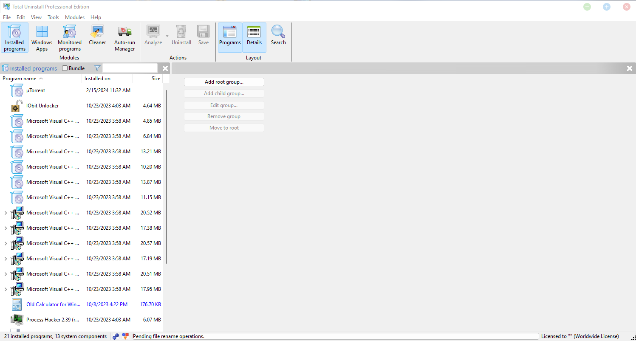Viewport: 636px width, 341px height.
Task: Click icon of Visual C++ 6.84 MB row
Action: 17,136
